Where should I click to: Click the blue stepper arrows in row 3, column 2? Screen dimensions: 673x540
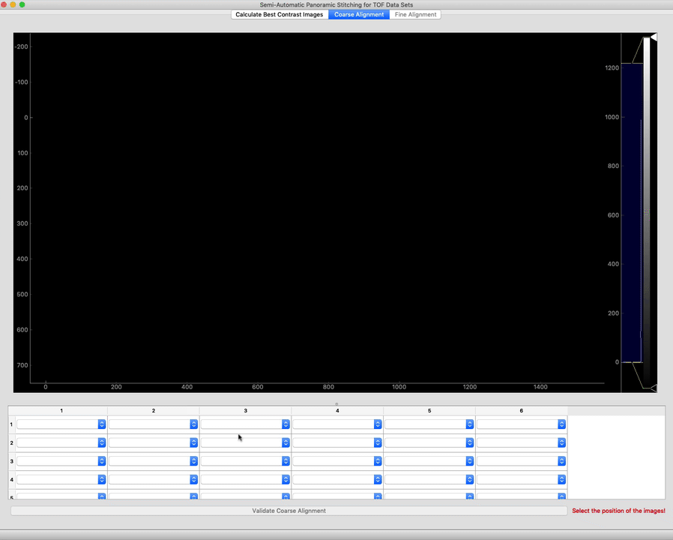pos(193,461)
